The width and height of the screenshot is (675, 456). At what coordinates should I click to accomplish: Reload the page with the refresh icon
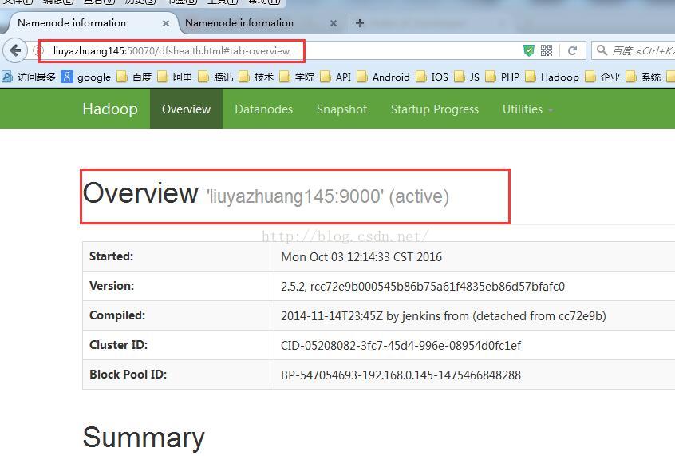pos(572,50)
